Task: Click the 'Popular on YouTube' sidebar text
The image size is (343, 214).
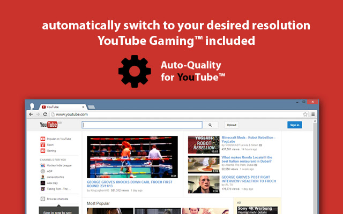Action: point(59,139)
